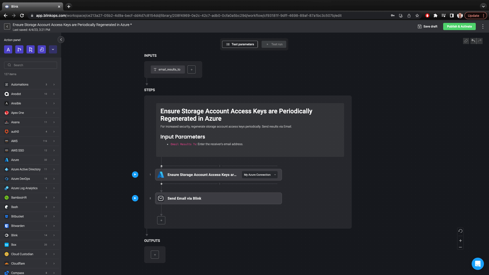
Task: Run step 2 Send Email via Blink play button
Action: [x=135, y=198]
